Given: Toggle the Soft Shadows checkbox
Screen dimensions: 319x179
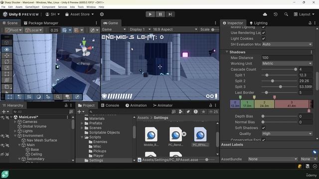Looking at the screenshot, I should point(263,128).
